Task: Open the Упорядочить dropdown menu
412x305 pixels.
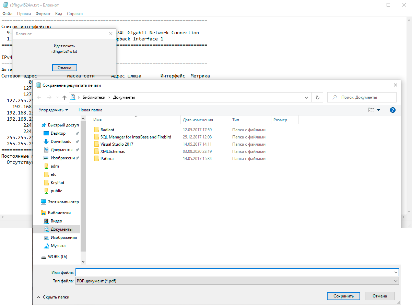Action: tap(53, 110)
